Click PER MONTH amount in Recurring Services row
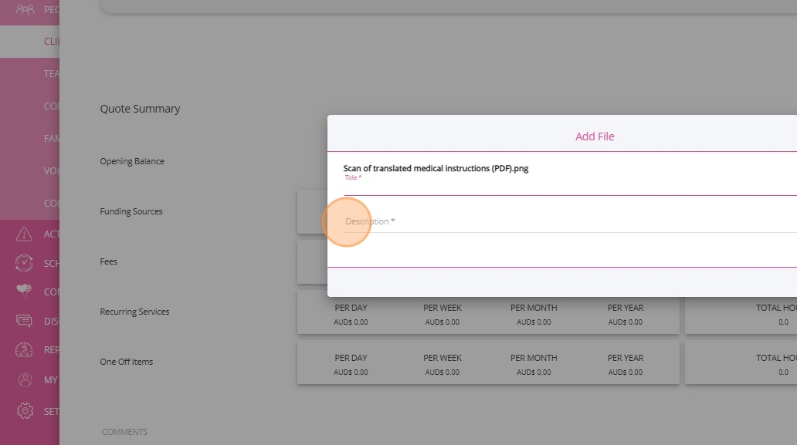This screenshot has width=797, height=445. (x=534, y=322)
